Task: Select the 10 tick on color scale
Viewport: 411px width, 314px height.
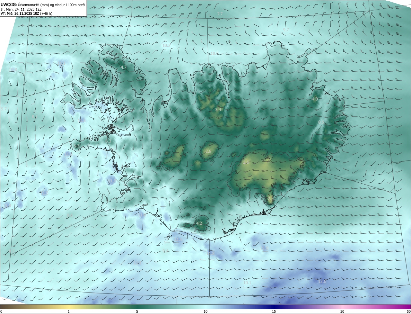Action: click(x=205, y=311)
